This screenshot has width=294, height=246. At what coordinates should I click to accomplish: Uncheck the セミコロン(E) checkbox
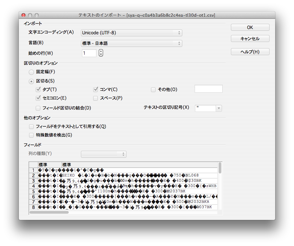click(x=38, y=98)
